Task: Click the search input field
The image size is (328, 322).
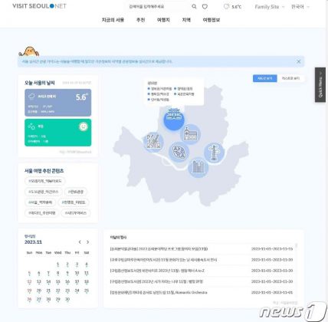Action: [x=158, y=7]
